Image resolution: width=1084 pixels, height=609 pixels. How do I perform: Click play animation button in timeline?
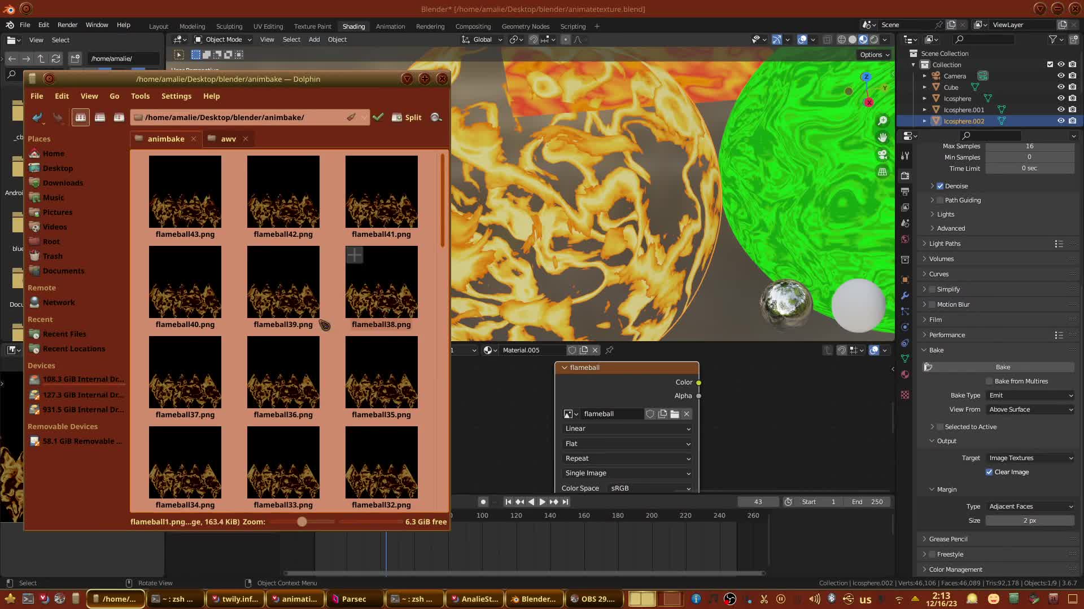coord(542,502)
